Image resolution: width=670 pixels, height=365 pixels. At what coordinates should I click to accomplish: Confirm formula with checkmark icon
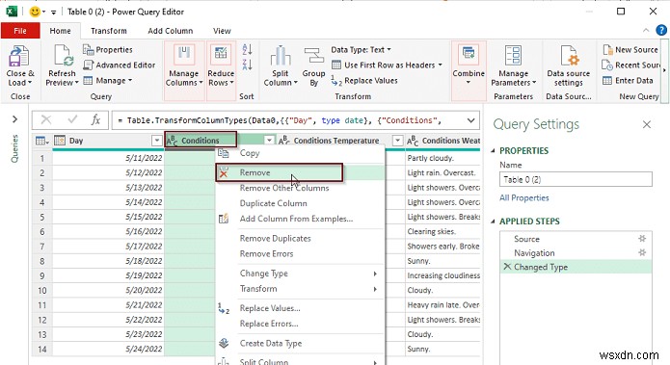pyautogui.click(x=72, y=120)
